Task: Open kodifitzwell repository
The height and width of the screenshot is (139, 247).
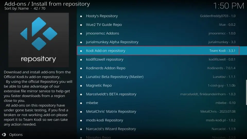Action: pos(104,59)
